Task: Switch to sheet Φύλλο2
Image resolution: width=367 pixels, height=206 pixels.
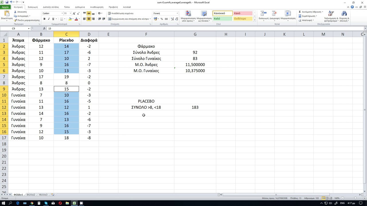Action: (x=31, y=195)
